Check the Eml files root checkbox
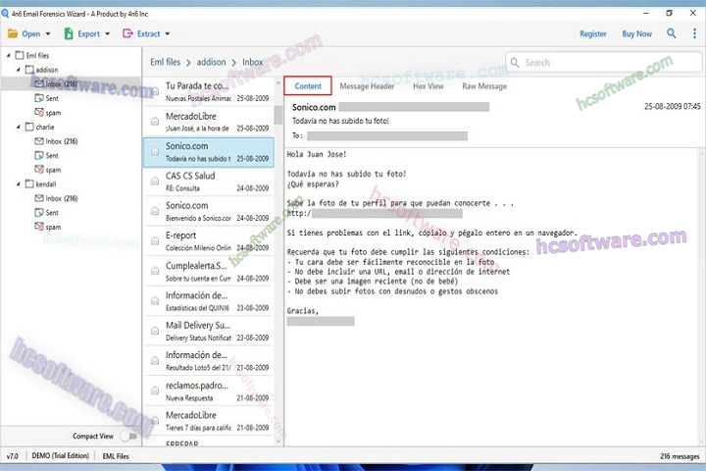The height and width of the screenshot is (471, 706). [x=20, y=55]
